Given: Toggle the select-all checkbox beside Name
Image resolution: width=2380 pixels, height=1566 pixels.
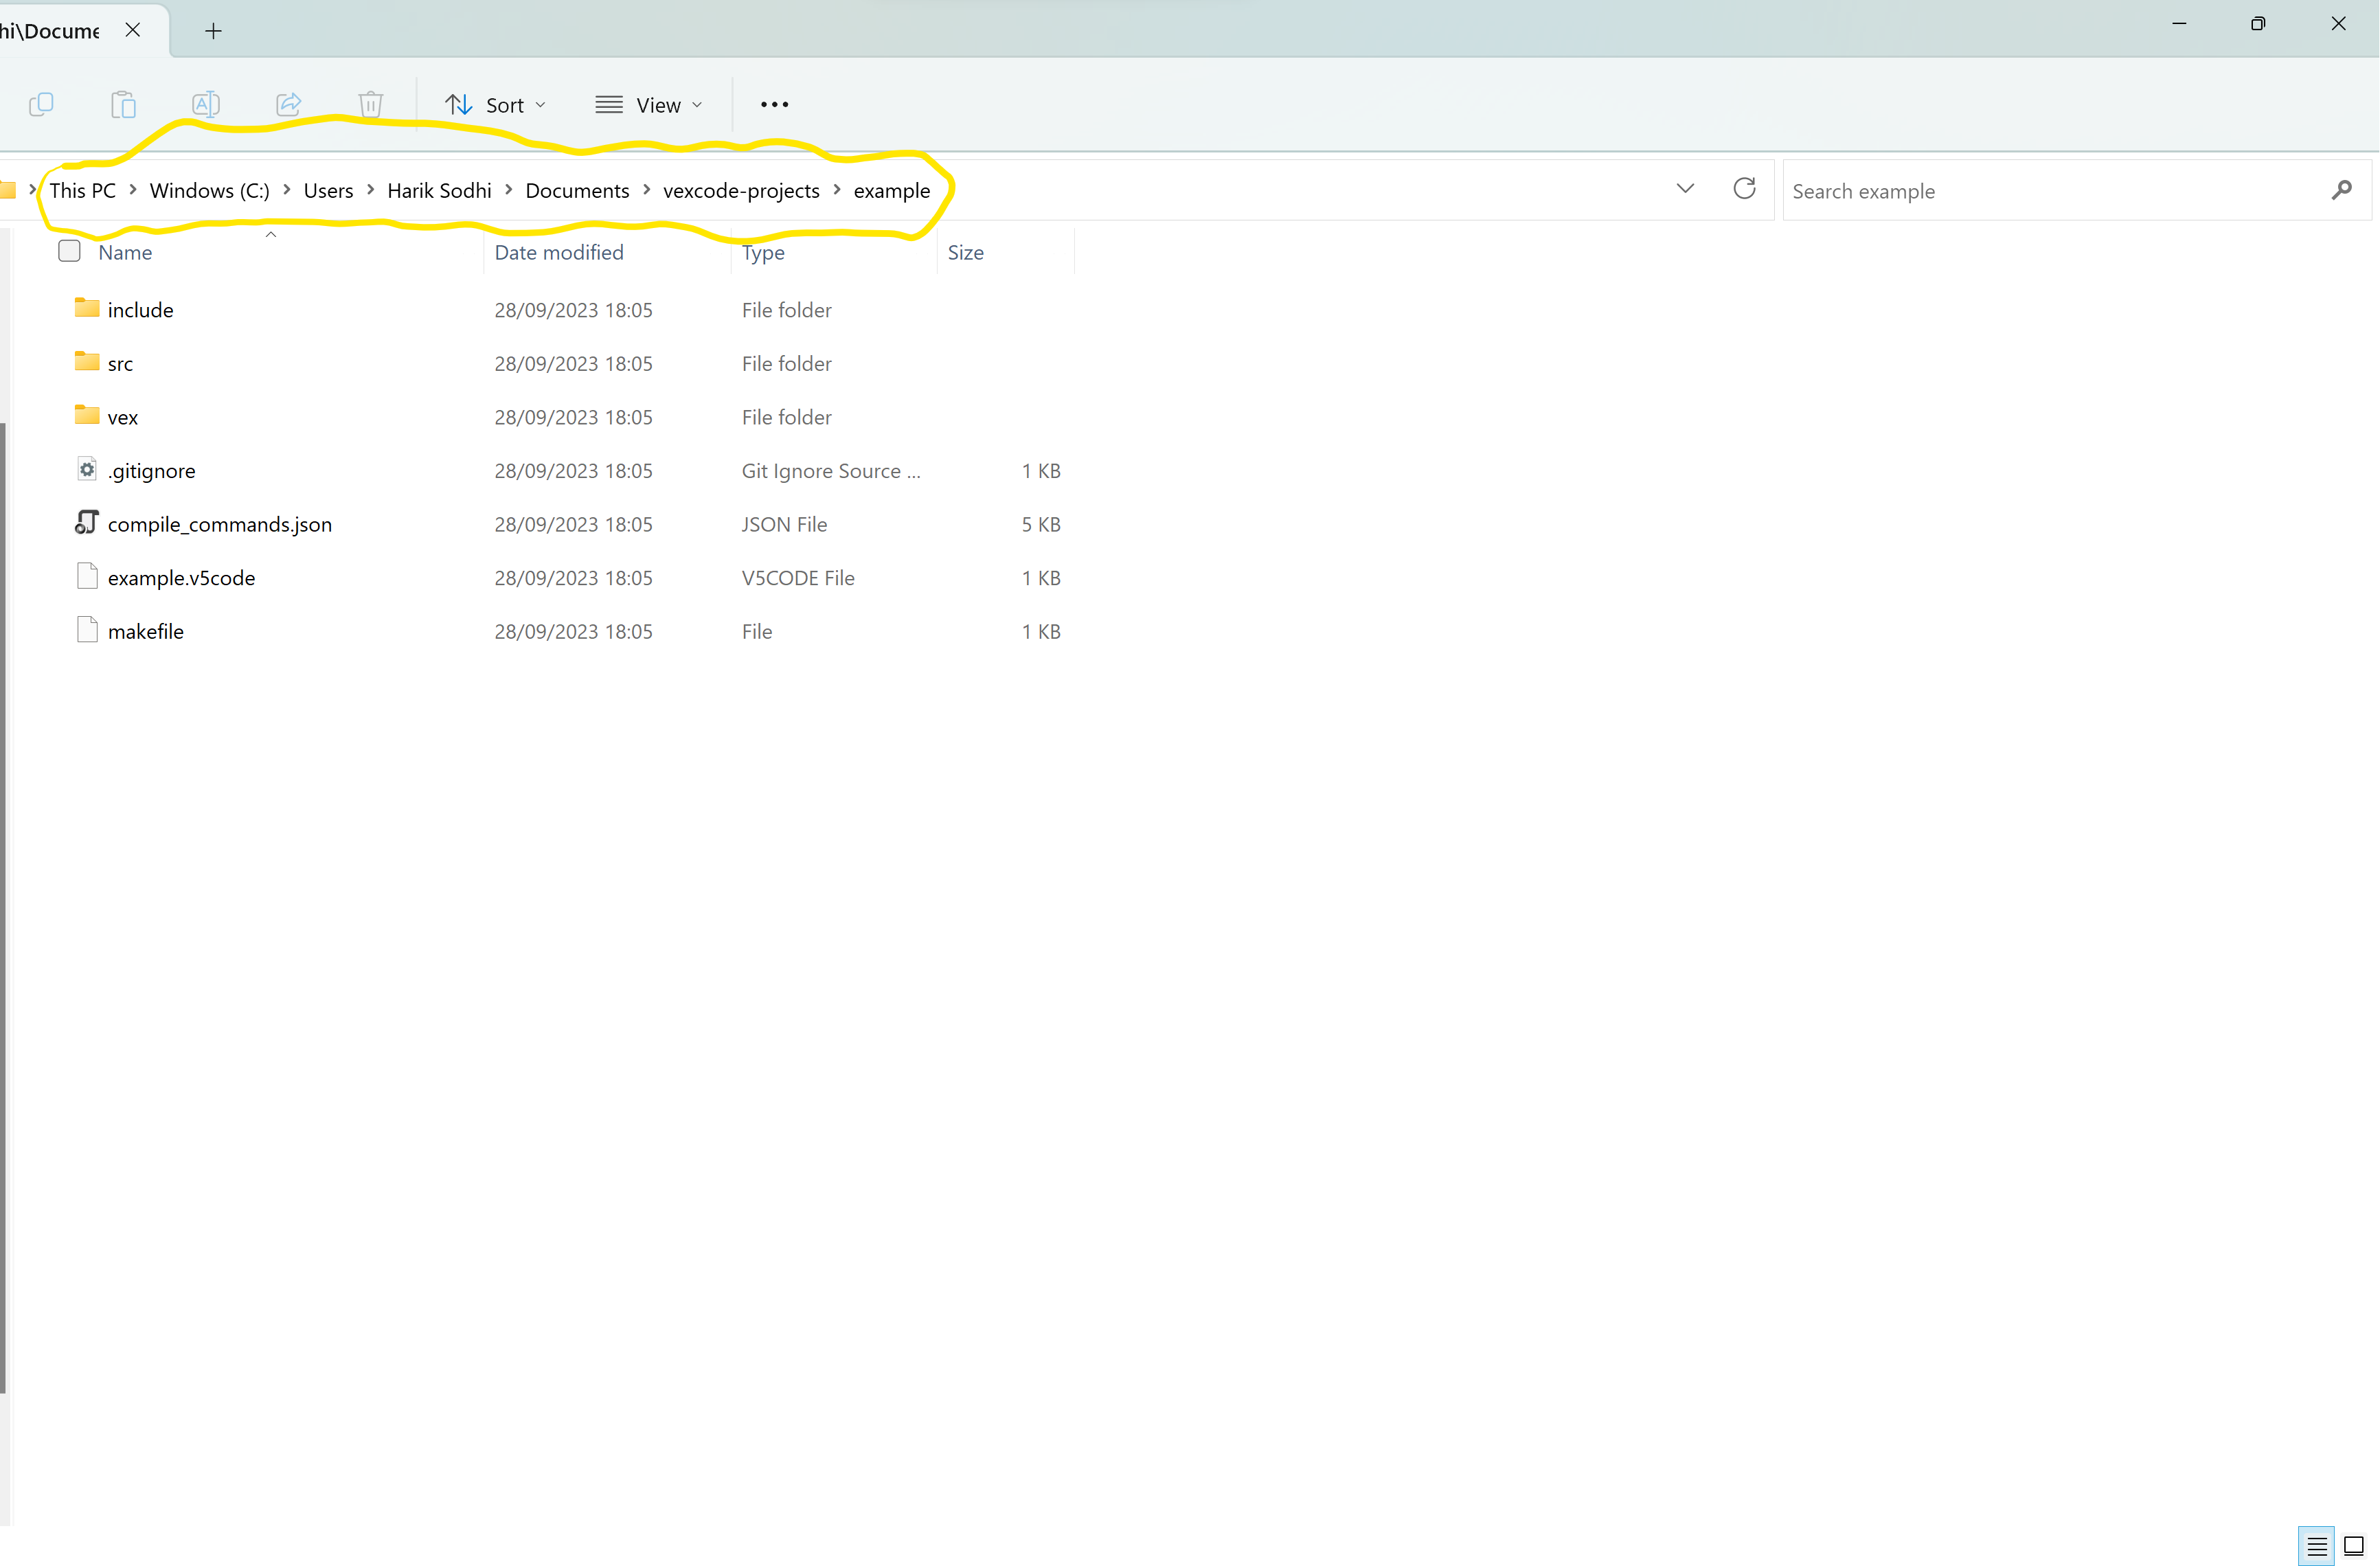Looking at the screenshot, I should tap(69, 251).
